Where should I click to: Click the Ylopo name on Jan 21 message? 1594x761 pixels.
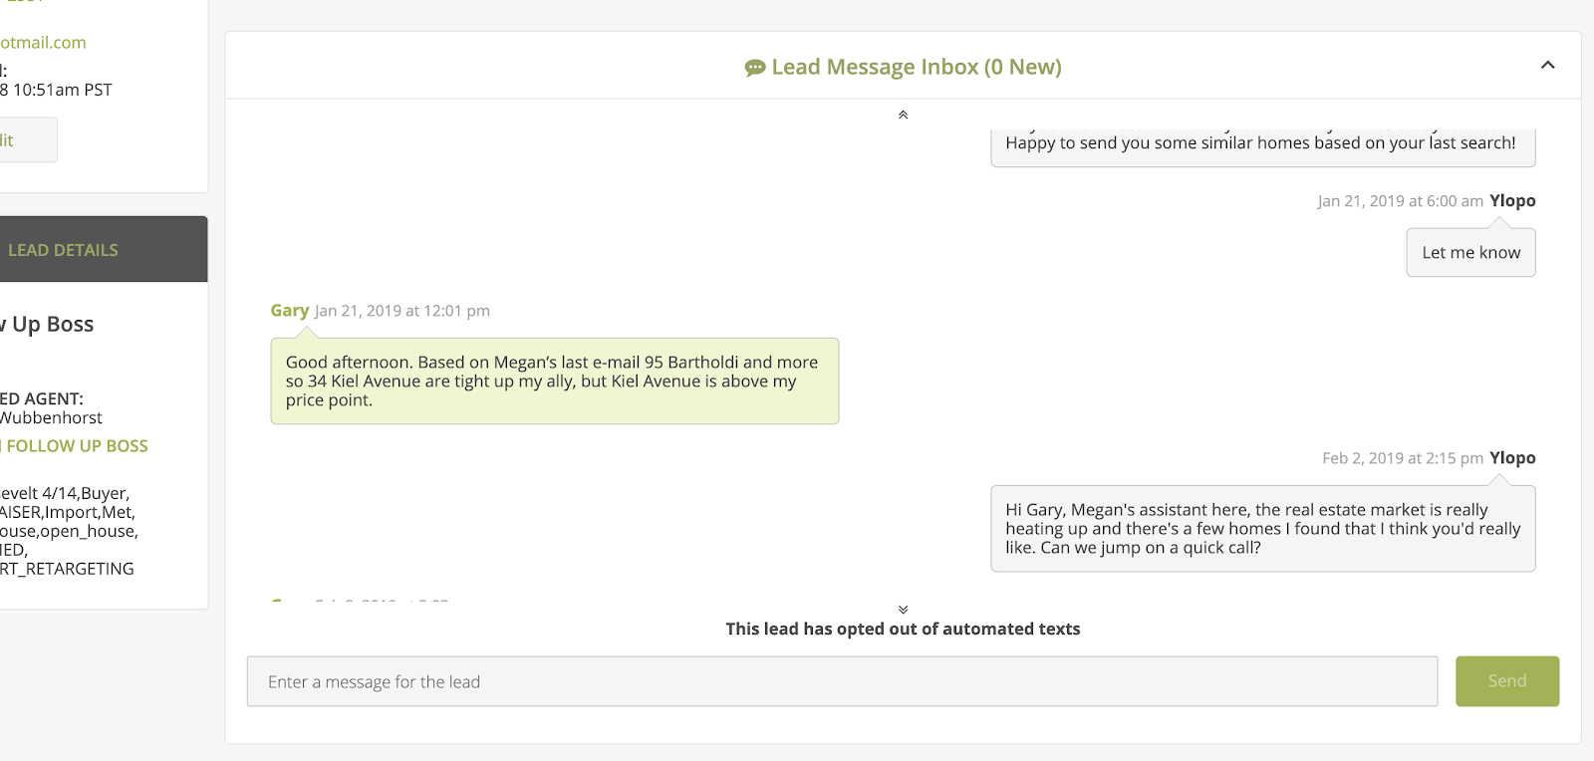click(1512, 201)
